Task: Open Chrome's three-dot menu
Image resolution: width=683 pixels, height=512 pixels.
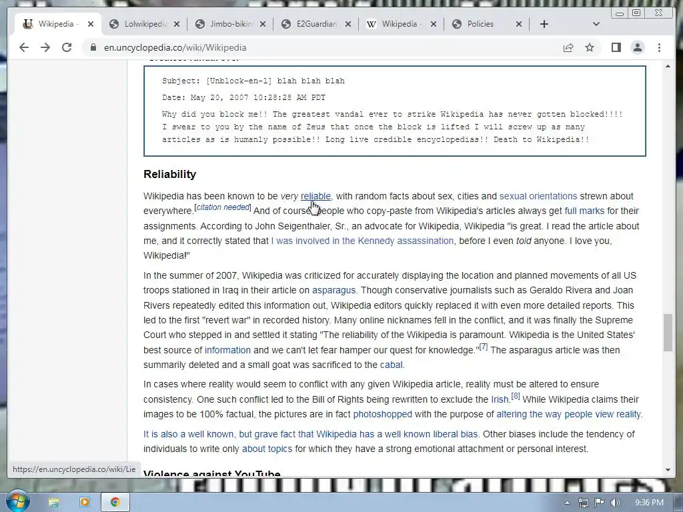Action: point(660,47)
